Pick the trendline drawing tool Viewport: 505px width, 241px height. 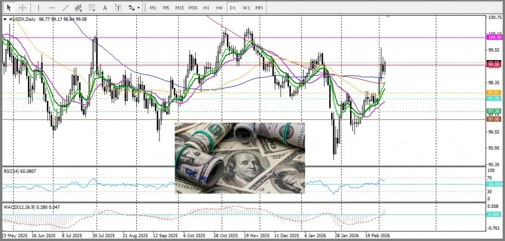[65, 8]
